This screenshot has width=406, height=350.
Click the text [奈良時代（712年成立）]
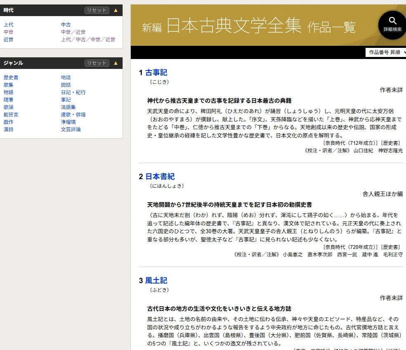[x=351, y=143]
